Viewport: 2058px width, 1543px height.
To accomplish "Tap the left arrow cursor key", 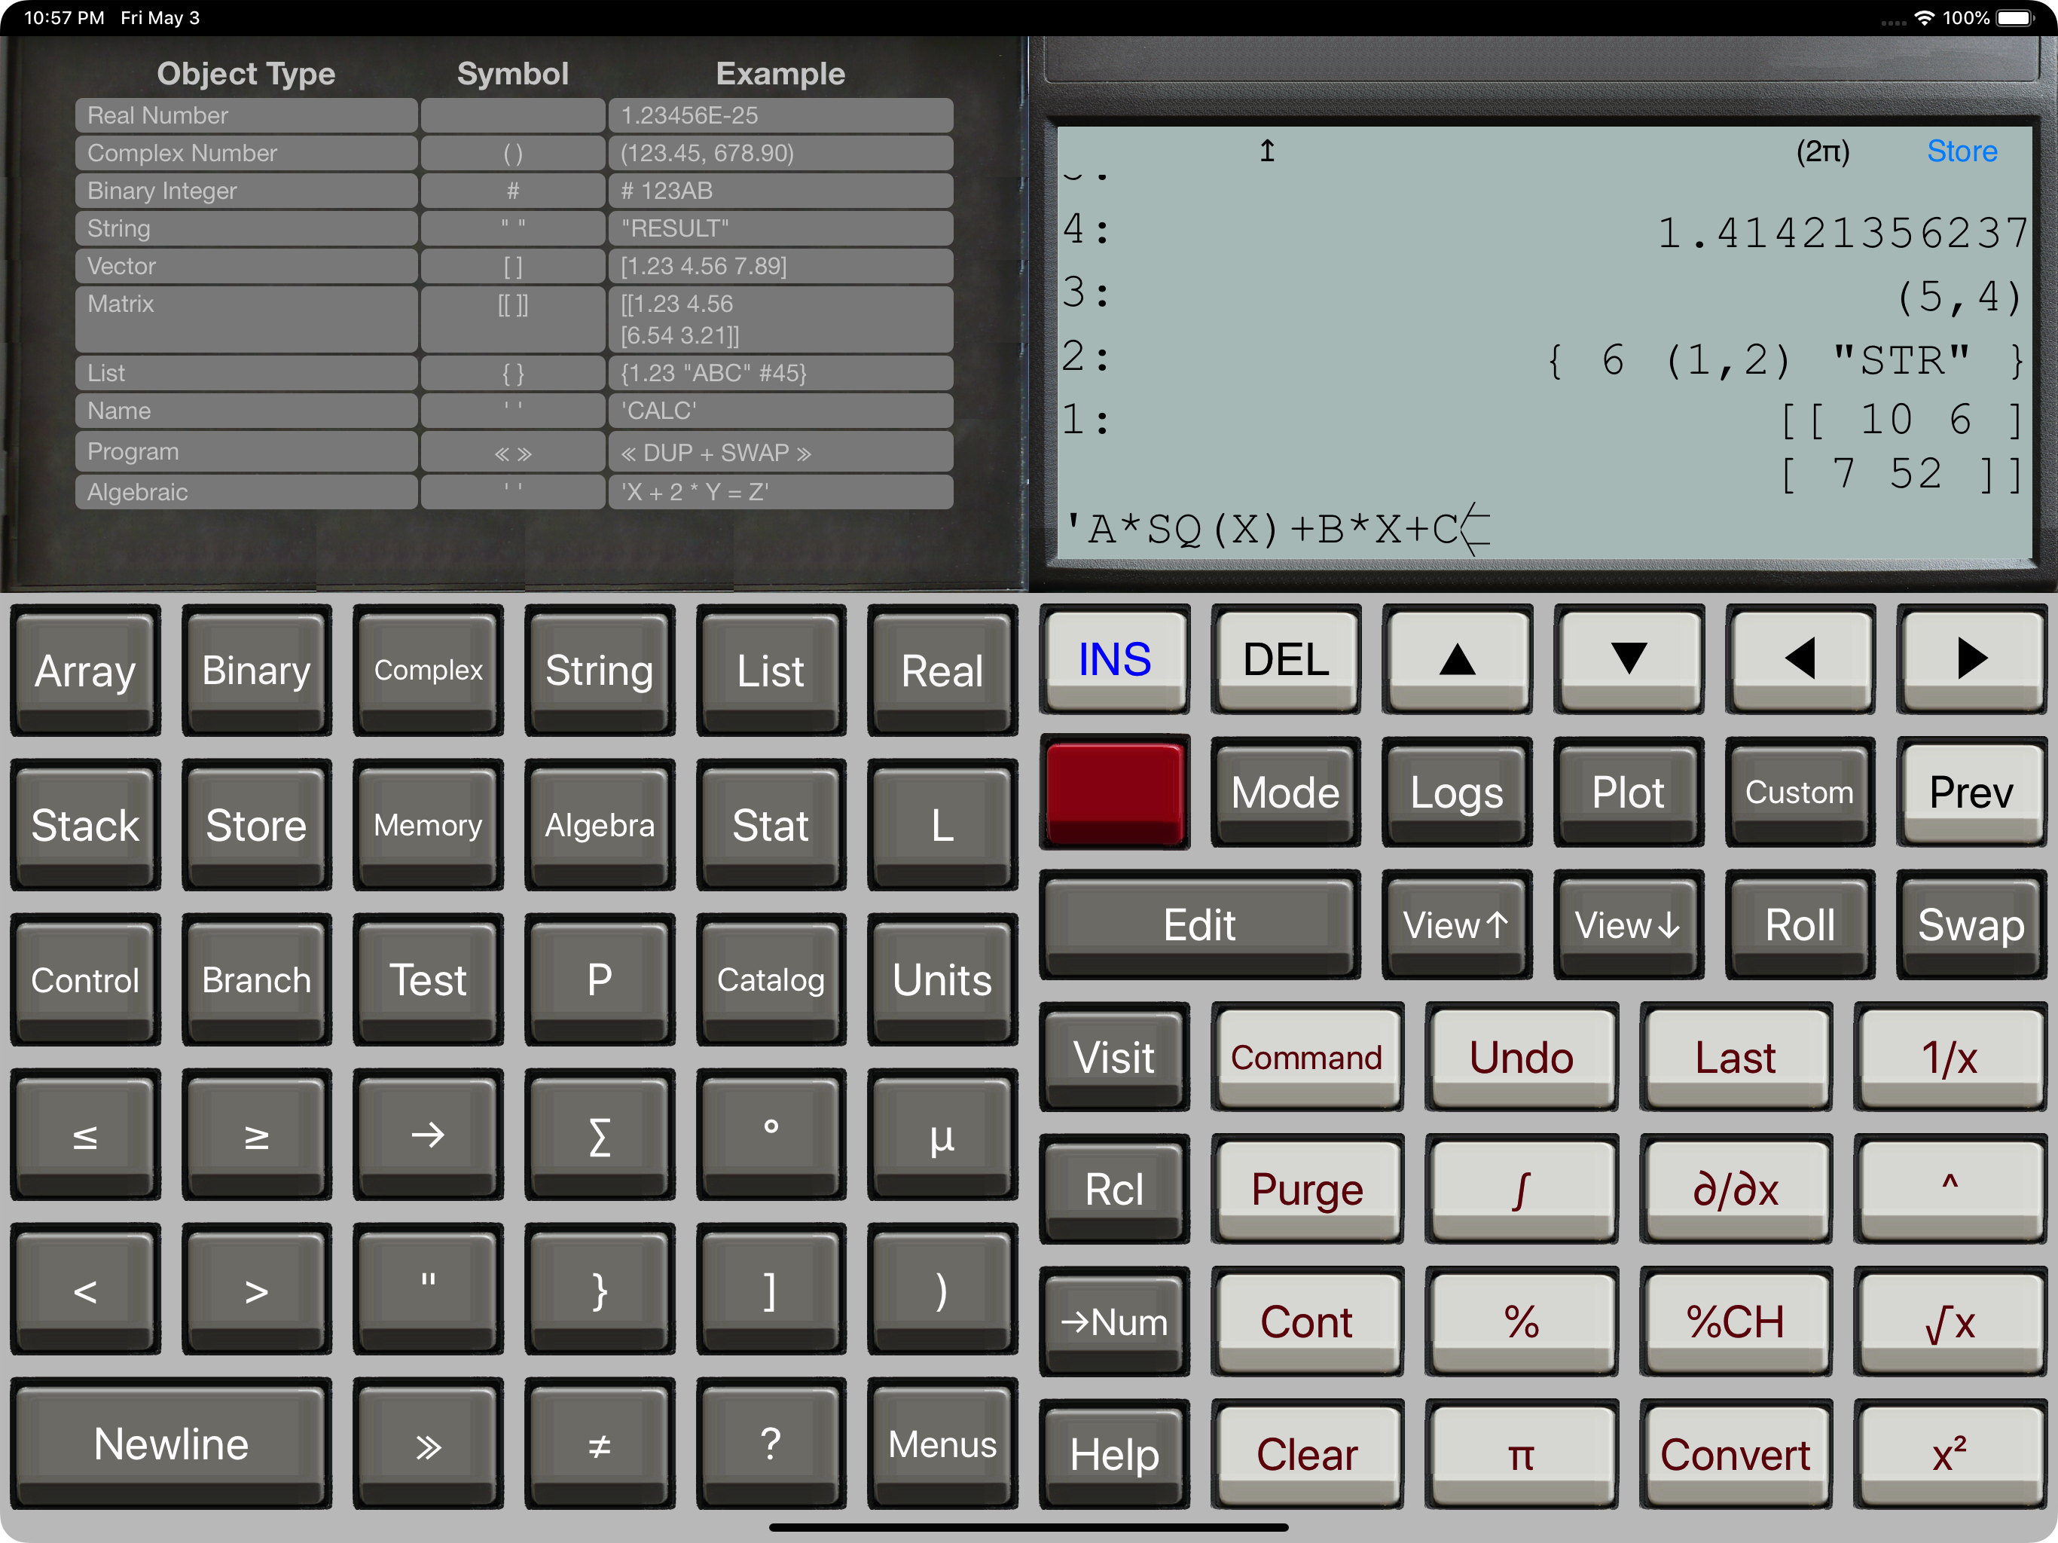I will coord(1800,659).
